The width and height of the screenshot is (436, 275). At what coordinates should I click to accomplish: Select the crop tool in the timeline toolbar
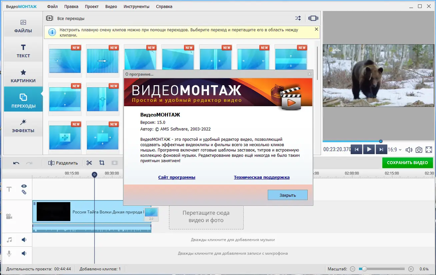tap(102, 163)
